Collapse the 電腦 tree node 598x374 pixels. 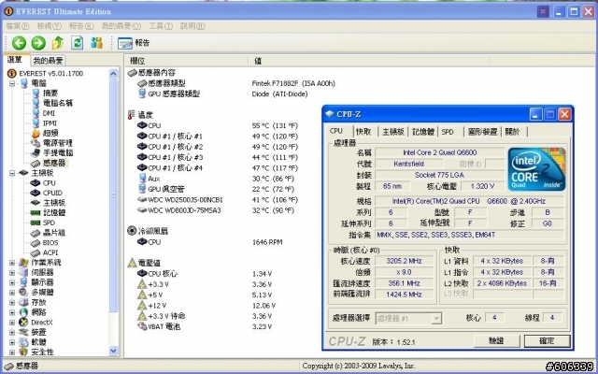tap(12, 83)
